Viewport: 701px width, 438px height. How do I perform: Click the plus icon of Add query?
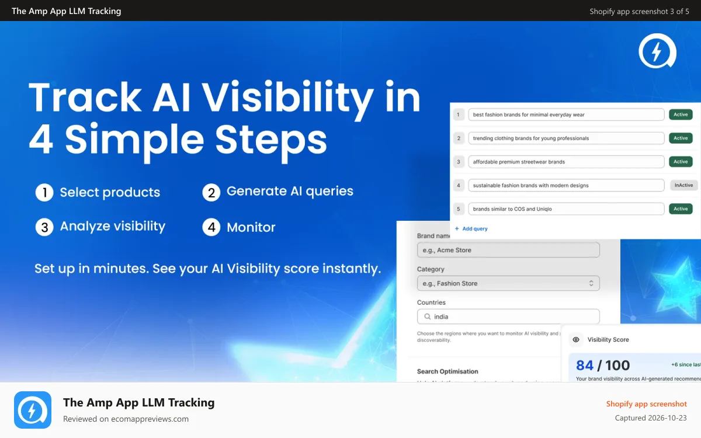[x=457, y=229]
